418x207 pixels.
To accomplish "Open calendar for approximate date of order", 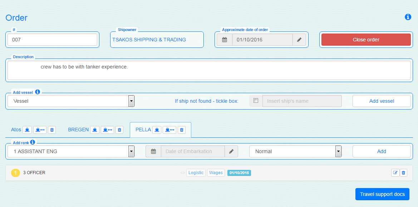I will point(225,40).
